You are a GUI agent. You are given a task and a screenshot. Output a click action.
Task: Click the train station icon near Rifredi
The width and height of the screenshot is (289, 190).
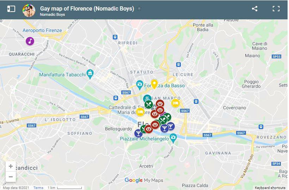115,37
